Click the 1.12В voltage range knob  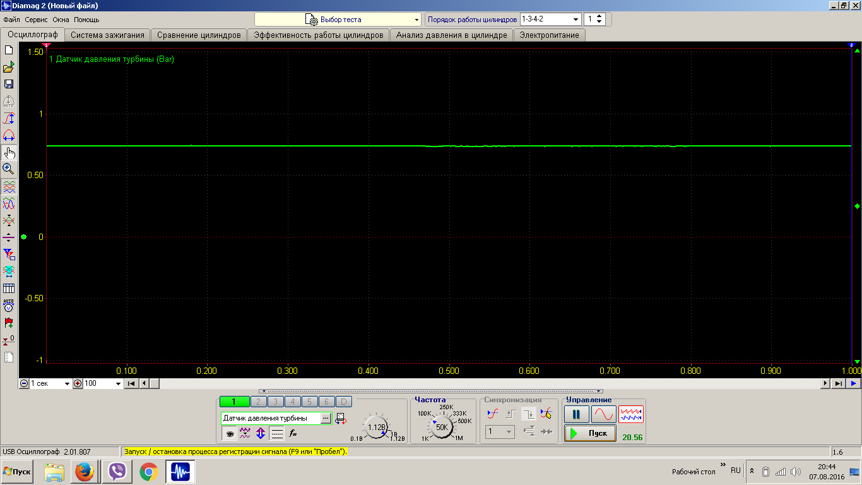click(377, 427)
